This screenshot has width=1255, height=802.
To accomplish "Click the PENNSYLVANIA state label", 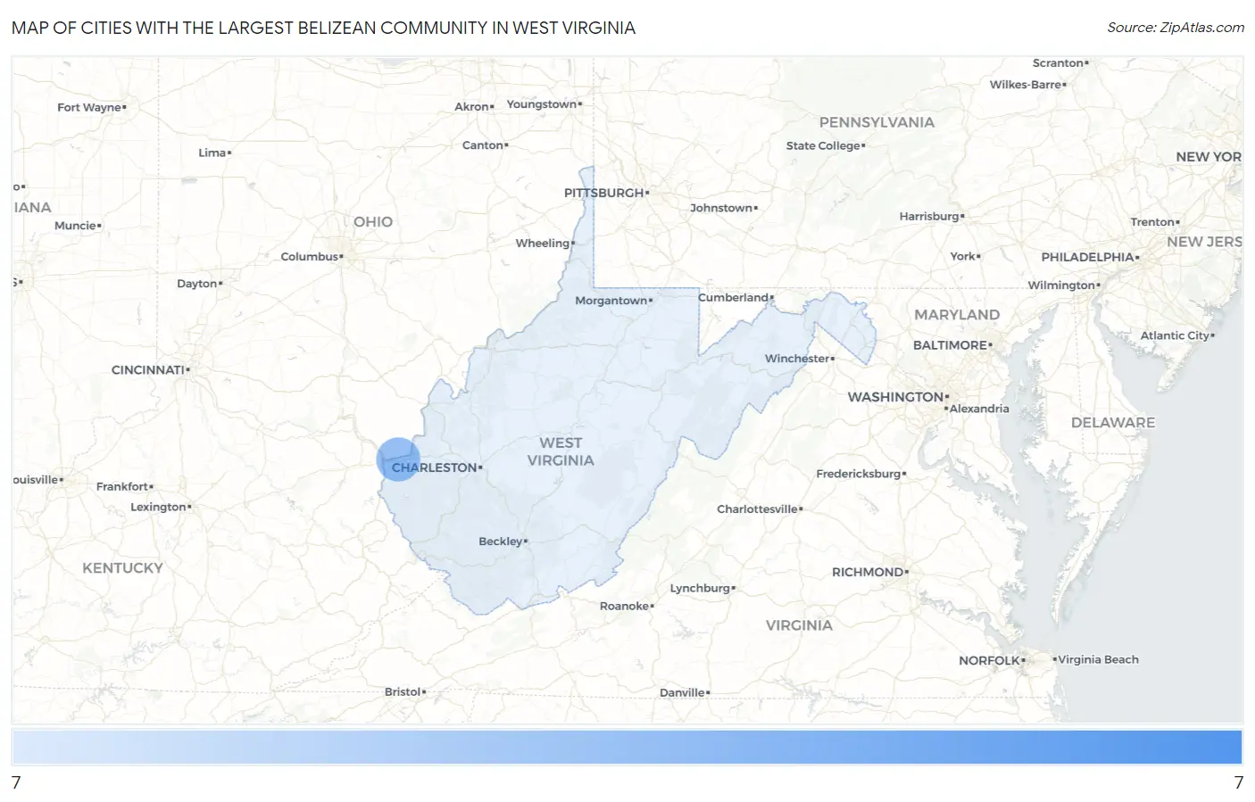I will tap(877, 122).
